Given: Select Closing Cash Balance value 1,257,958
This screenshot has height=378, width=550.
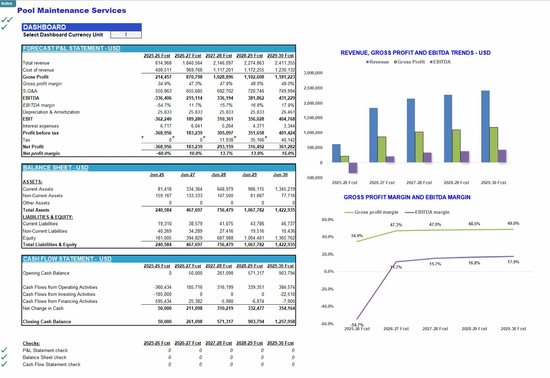Looking at the screenshot, I should 285,321.
